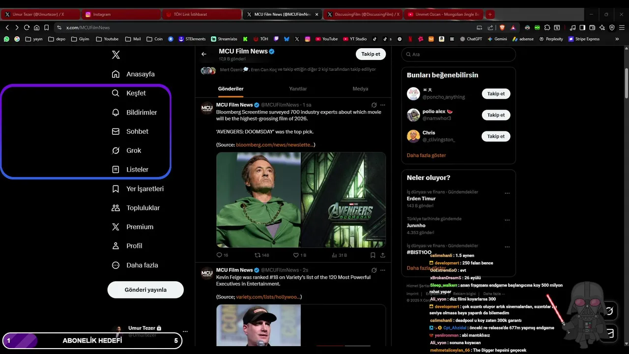Open Sohbet messages
Image resolution: width=629 pixels, height=354 pixels.
pos(130,132)
